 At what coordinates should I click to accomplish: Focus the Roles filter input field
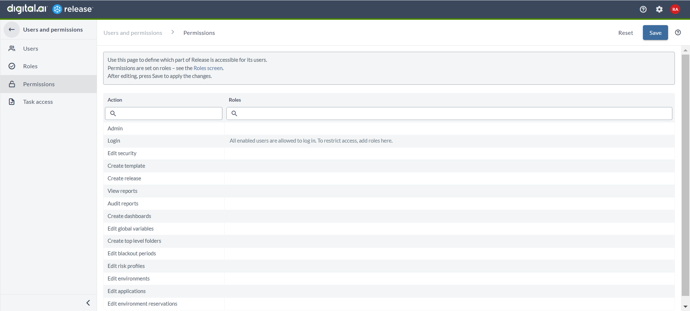449,113
